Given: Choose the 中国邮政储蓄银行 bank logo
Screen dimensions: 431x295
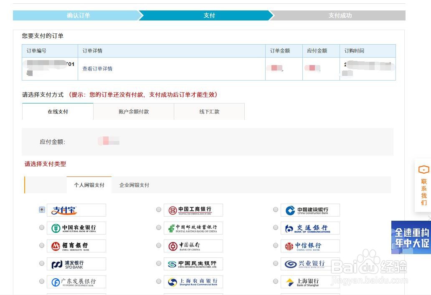Looking at the screenshot, I should tap(193, 228).
